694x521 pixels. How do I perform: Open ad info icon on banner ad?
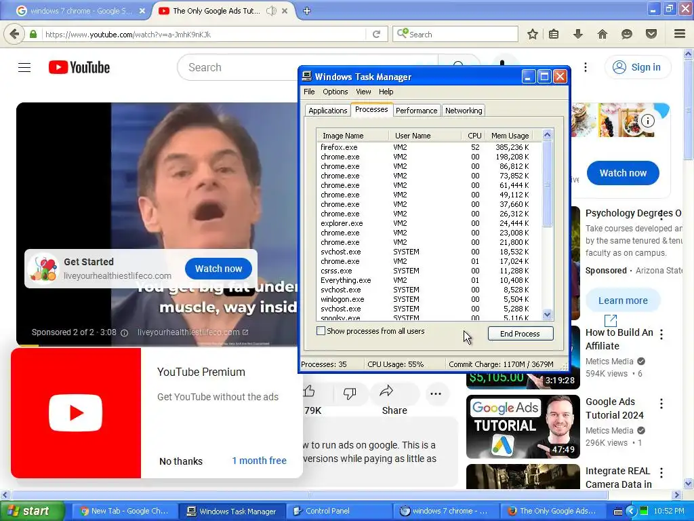(648, 121)
